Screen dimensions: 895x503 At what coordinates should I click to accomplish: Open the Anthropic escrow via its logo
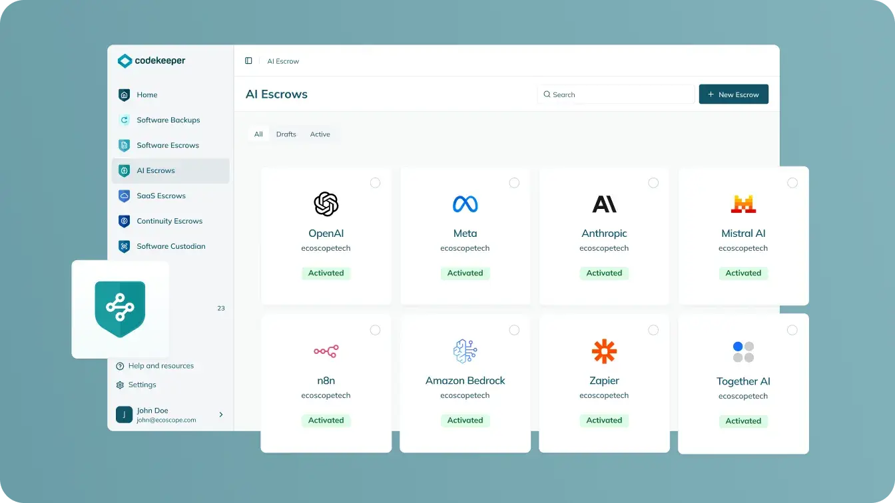click(x=604, y=204)
